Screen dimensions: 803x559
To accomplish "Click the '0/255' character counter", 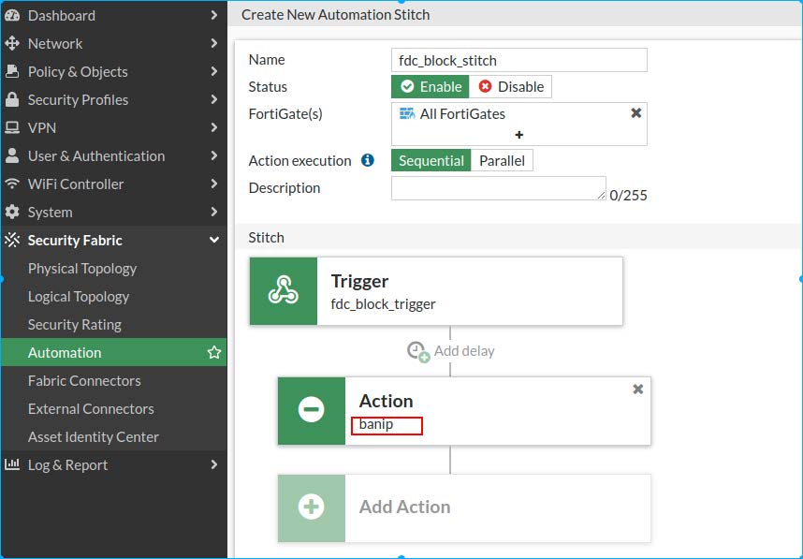I will [x=628, y=195].
